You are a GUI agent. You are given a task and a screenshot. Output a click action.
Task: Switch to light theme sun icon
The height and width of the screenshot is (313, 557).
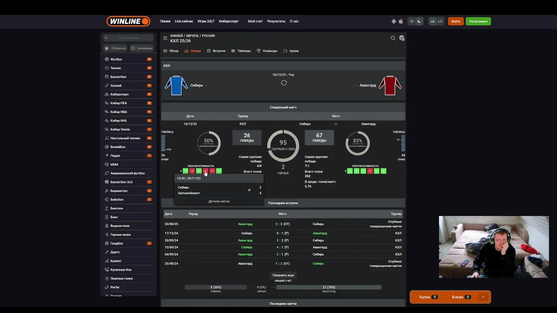[412, 21]
